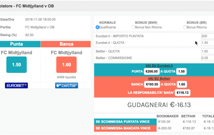The height and width of the screenshot is (135, 214).
Task: Click the €116.13 responsabilità value box
Action: point(183,93)
